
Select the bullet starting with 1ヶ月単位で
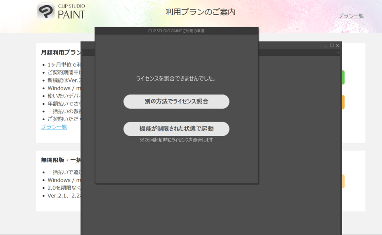64,65
